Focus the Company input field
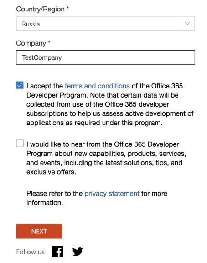This screenshot has width=207, height=263. [x=105, y=57]
